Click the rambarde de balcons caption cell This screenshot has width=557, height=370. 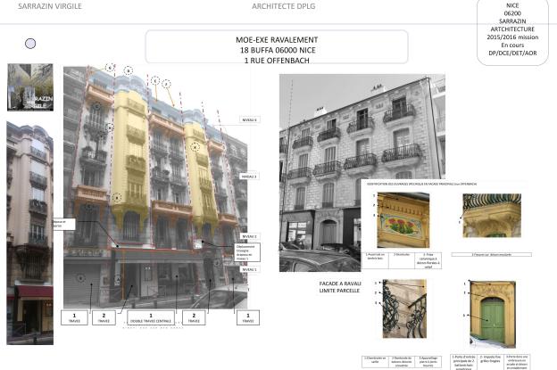coord(402,362)
